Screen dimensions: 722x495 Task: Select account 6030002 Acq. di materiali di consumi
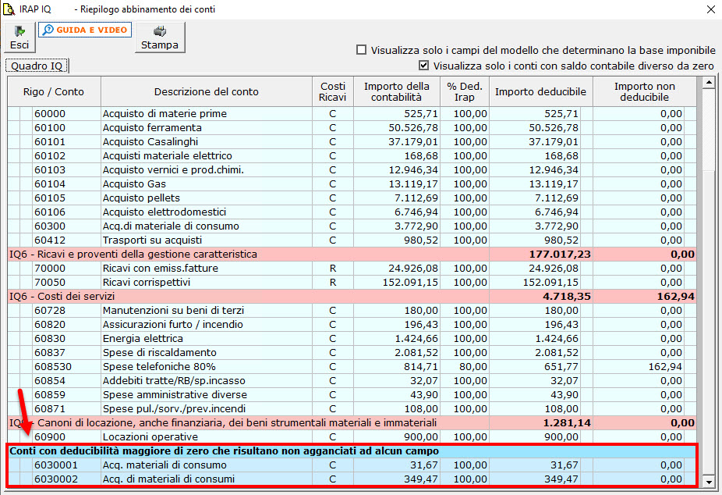click(x=352, y=479)
